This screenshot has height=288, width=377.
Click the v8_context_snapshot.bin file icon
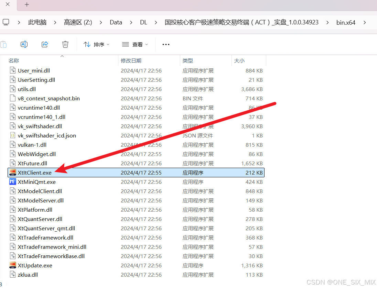tap(12, 98)
